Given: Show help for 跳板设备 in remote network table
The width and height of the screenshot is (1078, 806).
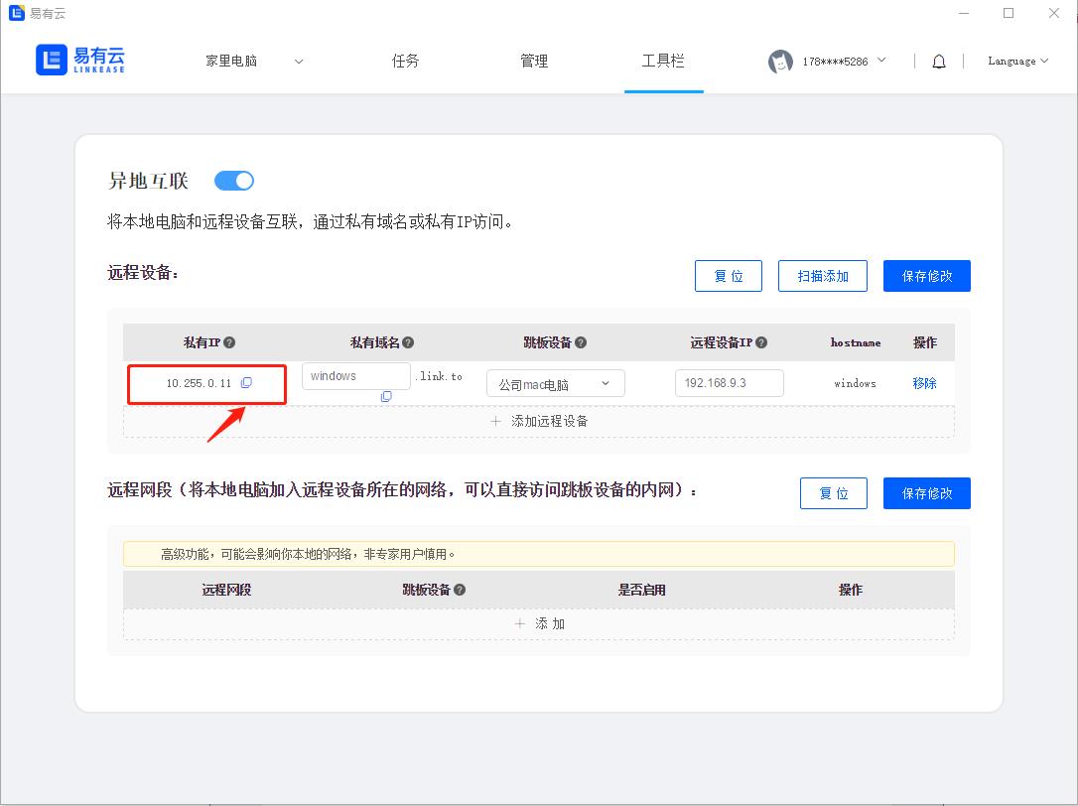Looking at the screenshot, I should coord(460,590).
